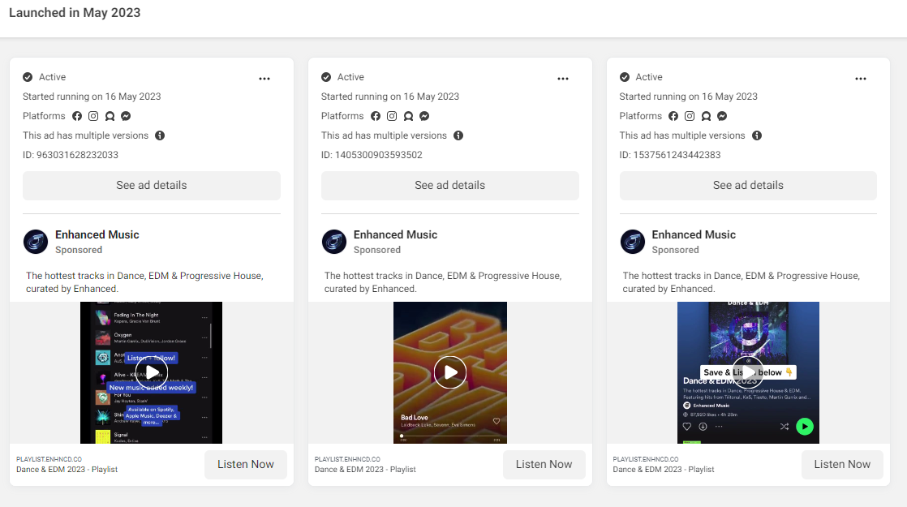
Task: Open three-dot menu for ad 963031628232033
Action: pyautogui.click(x=264, y=79)
